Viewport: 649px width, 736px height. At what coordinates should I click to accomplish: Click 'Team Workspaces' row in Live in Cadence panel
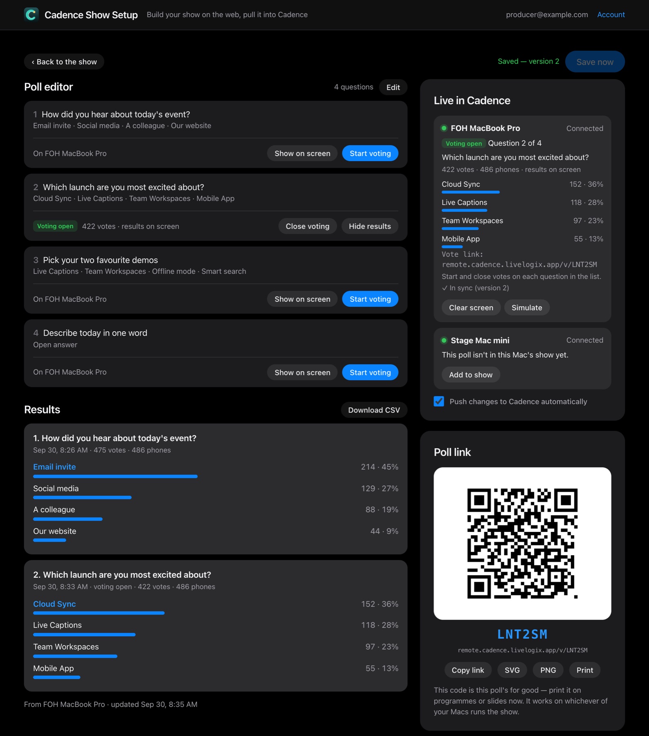[x=522, y=223]
